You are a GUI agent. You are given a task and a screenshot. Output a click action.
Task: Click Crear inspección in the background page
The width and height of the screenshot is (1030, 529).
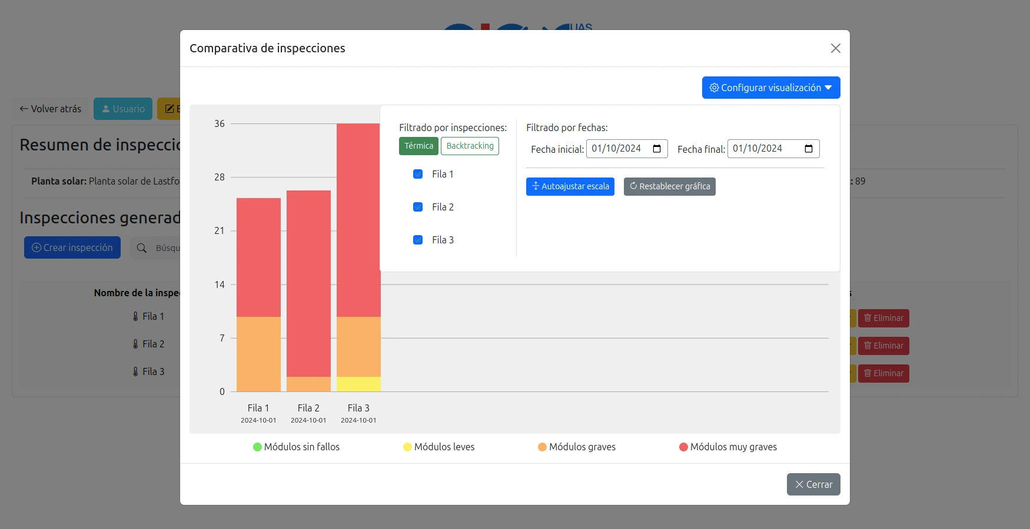(72, 247)
